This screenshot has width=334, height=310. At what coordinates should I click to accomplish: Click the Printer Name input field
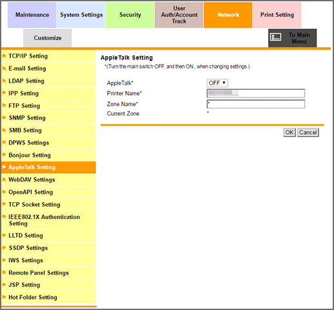coord(256,93)
